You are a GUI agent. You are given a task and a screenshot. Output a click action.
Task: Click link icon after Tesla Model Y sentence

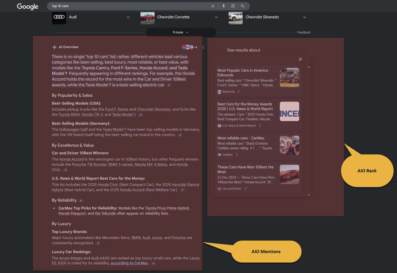point(140,115)
